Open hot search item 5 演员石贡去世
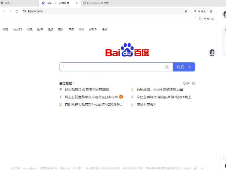Viewport: 226px width, 170px height. pyautogui.click(x=147, y=104)
